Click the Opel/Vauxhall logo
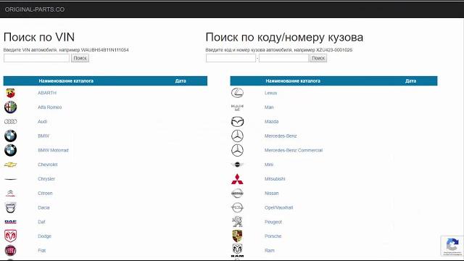The width and height of the screenshot is (464, 261). coord(237,208)
